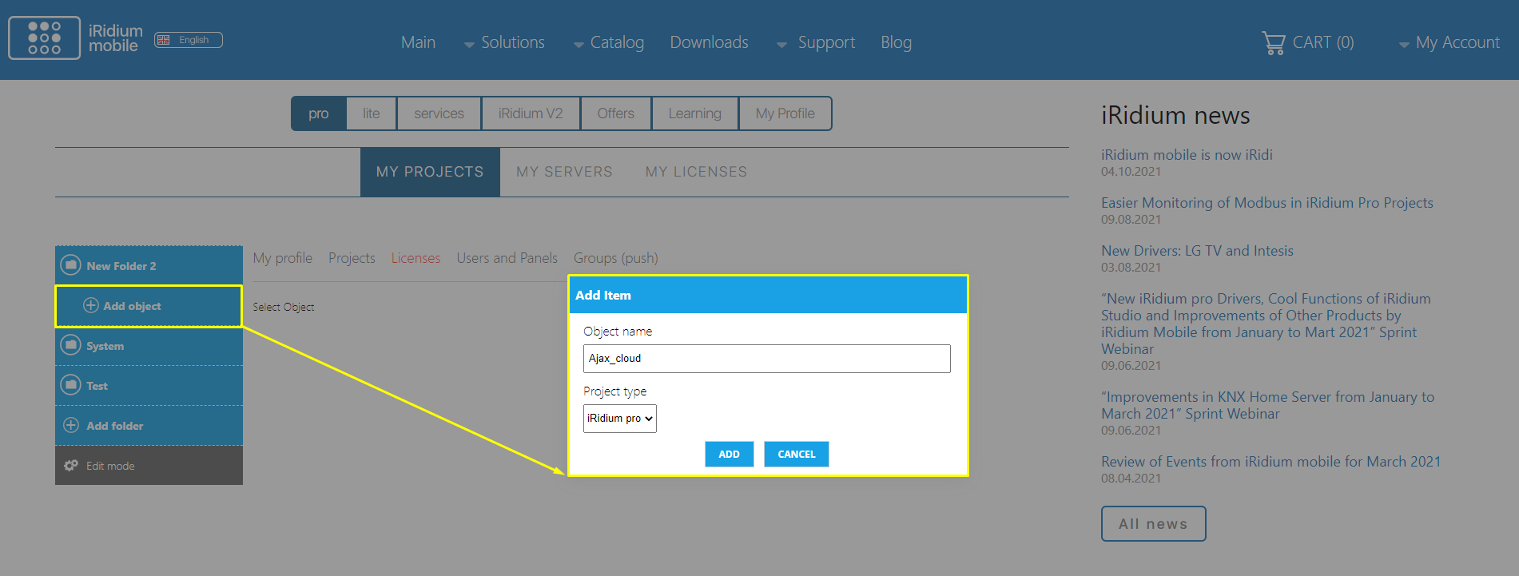Screen dimensions: 1519x576
Task: Click the Object name text field
Action: click(766, 359)
